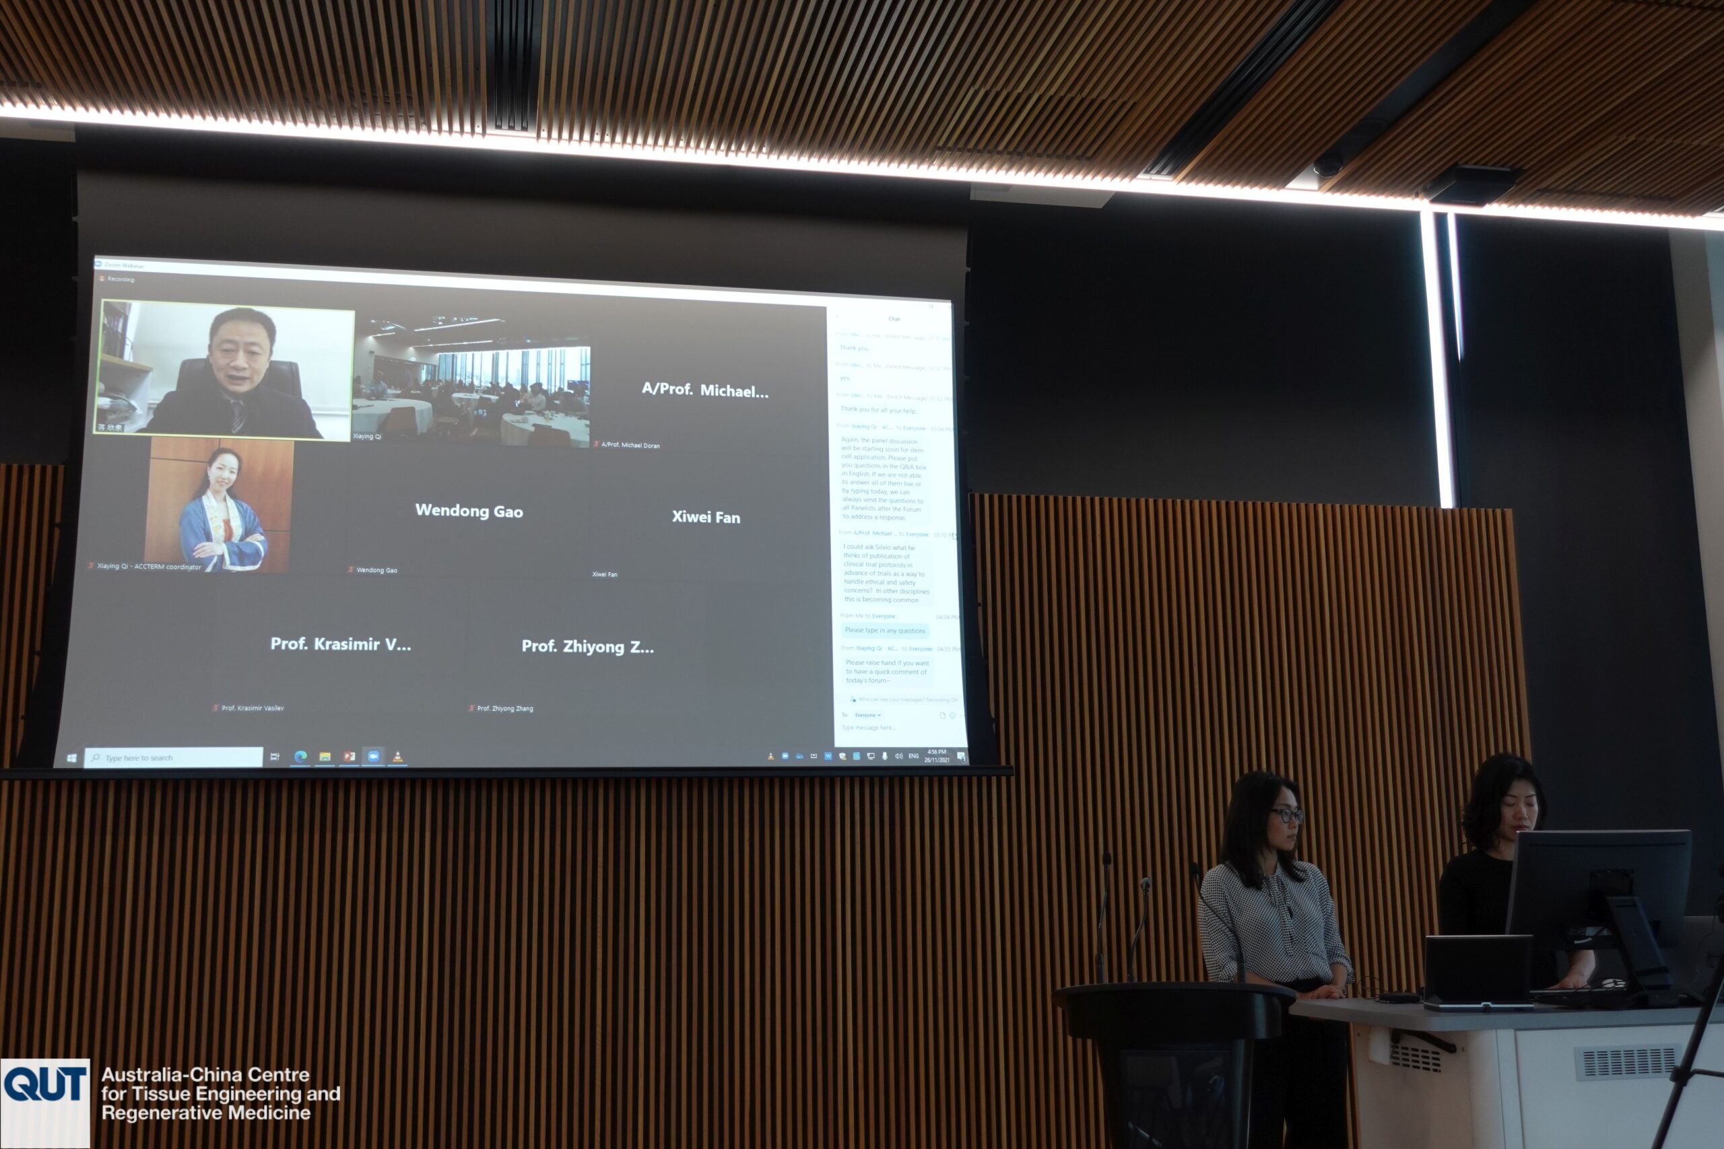Switch to PowerPoint on the taskbar
The height and width of the screenshot is (1149, 1724).
point(349,756)
